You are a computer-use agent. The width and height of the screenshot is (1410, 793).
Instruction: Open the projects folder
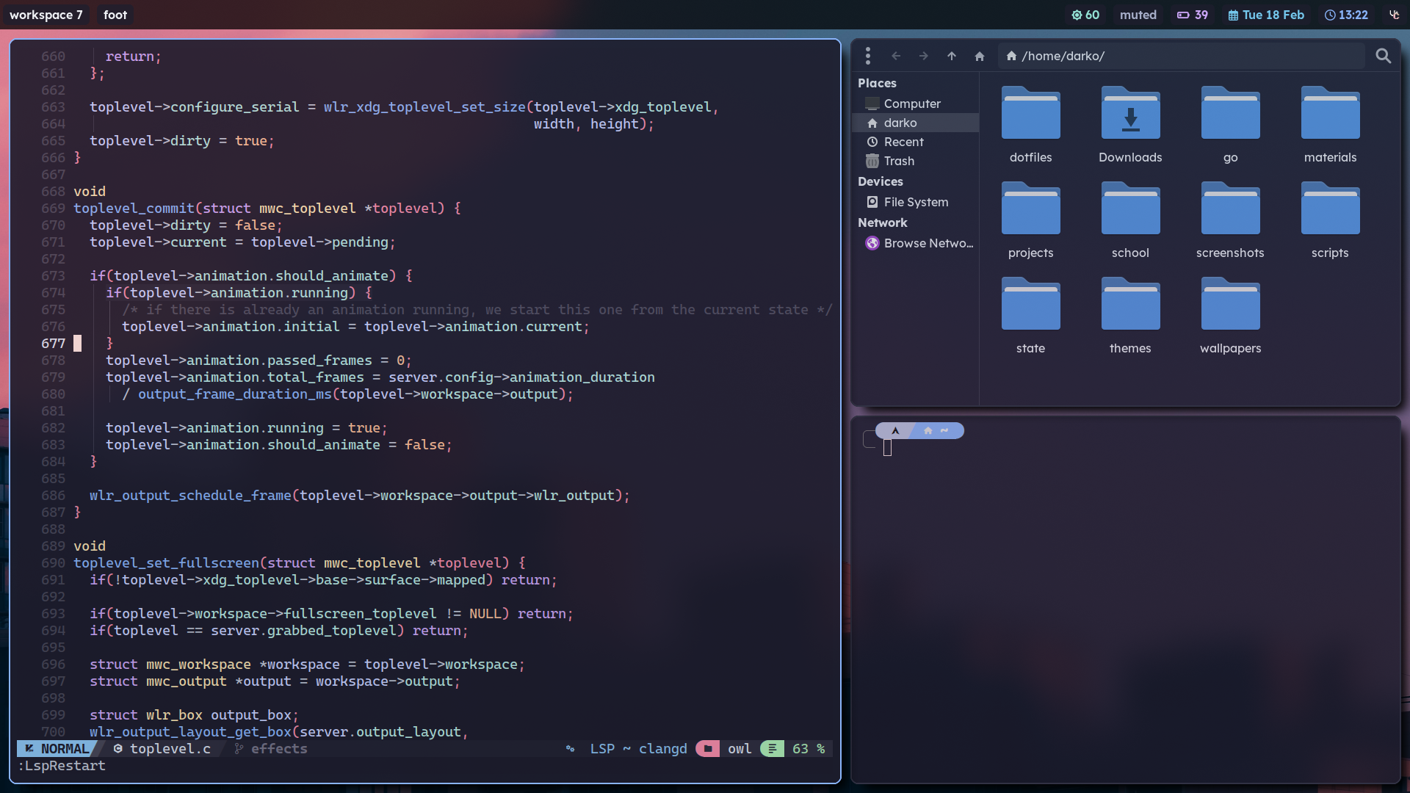tap(1031, 221)
